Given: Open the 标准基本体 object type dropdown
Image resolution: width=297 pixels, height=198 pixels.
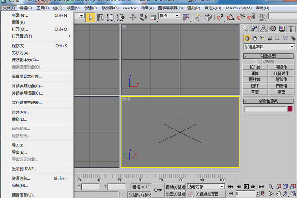Looking at the screenshot, I should pyautogui.click(x=269, y=47).
